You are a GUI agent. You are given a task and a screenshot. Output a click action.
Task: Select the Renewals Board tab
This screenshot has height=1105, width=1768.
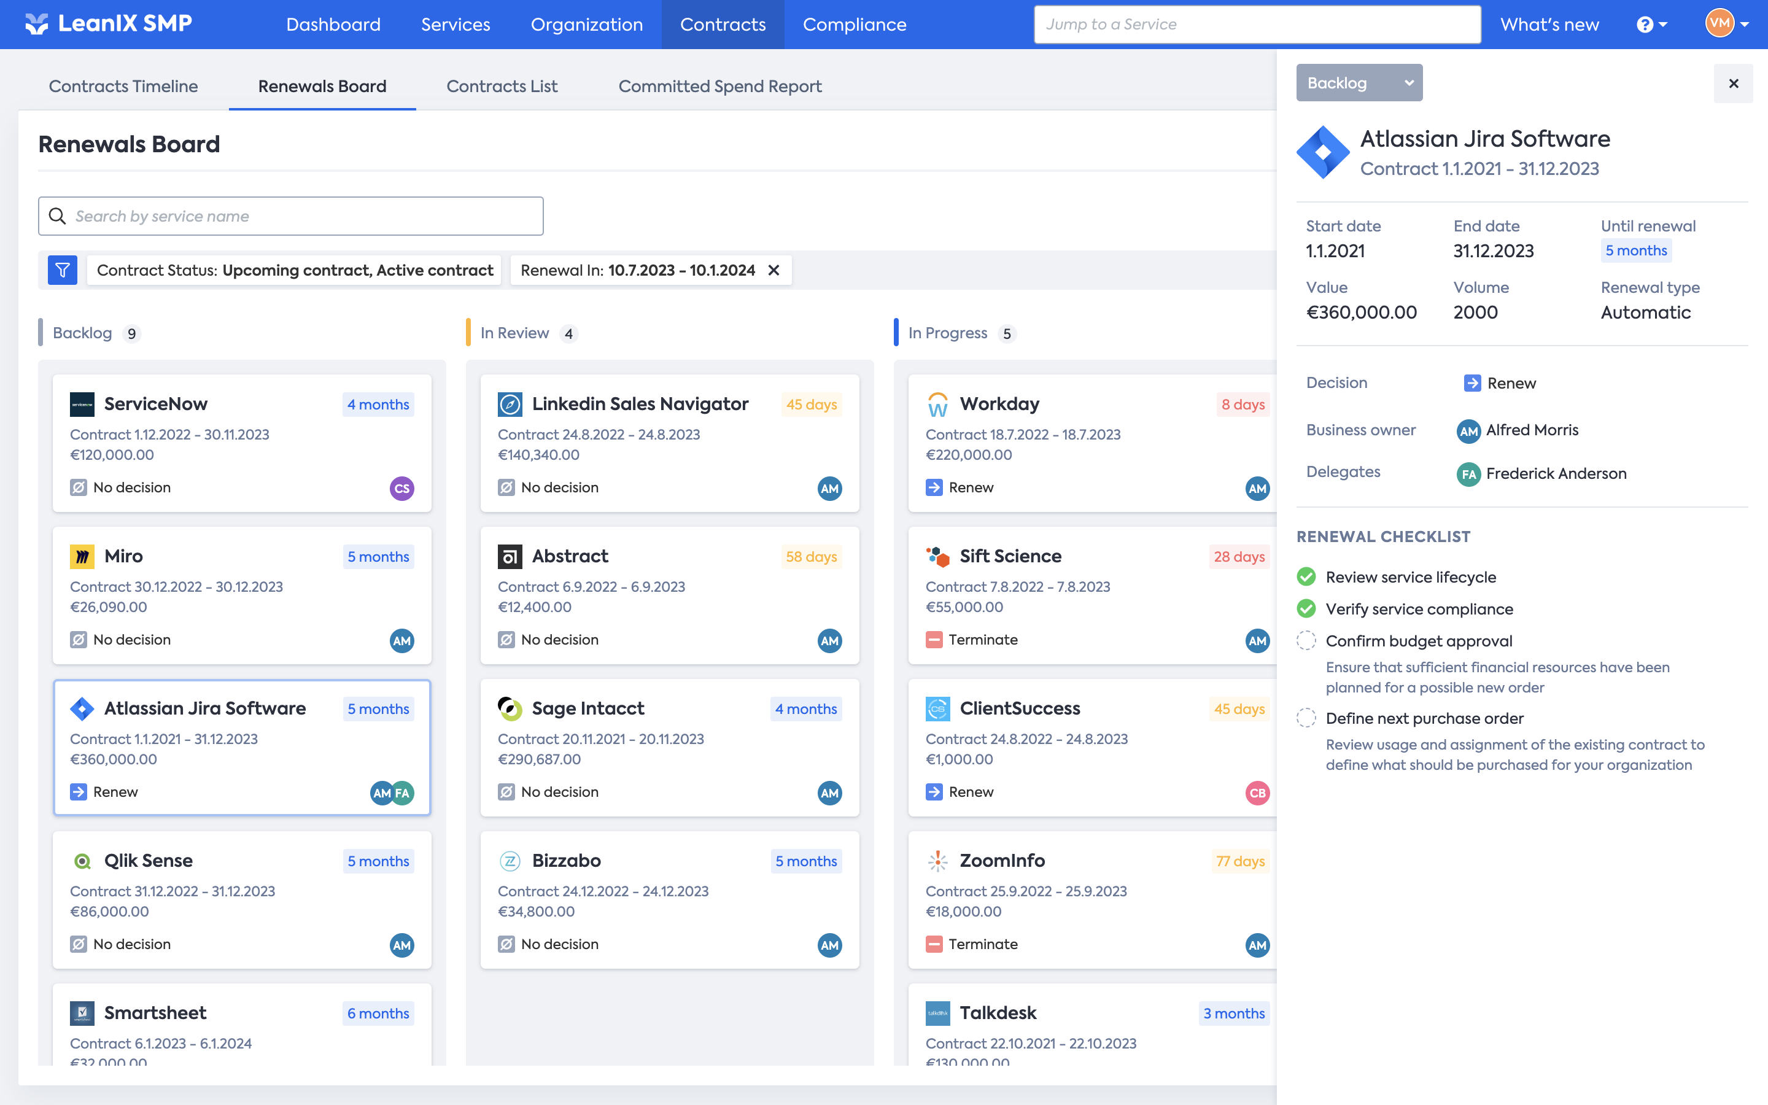coord(322,86)
